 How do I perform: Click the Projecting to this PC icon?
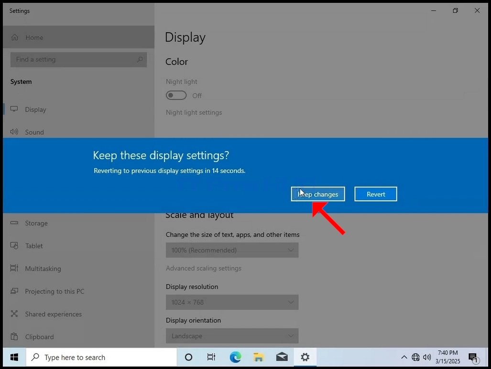point(14,291)
